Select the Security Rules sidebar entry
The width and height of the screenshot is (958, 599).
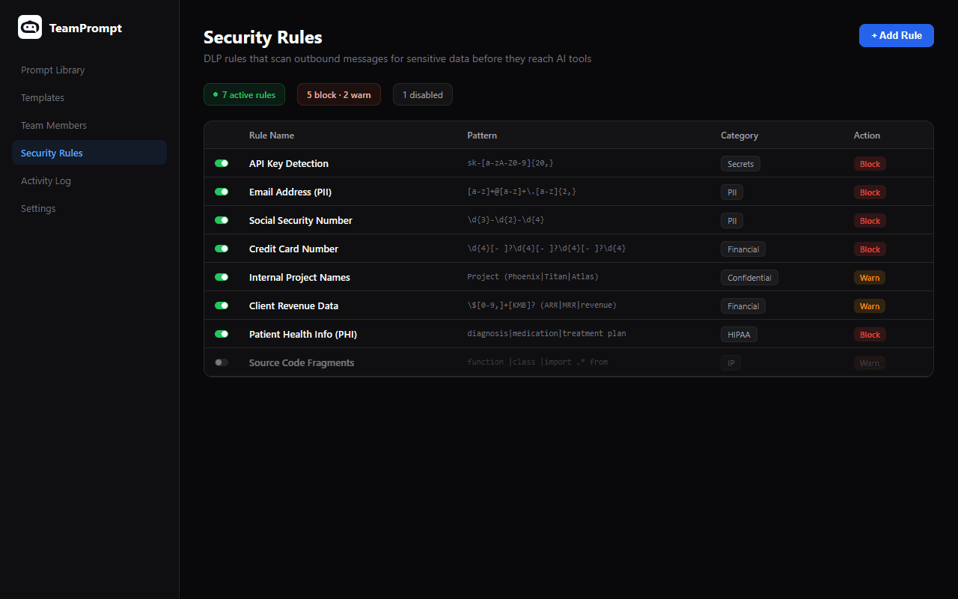52,153
